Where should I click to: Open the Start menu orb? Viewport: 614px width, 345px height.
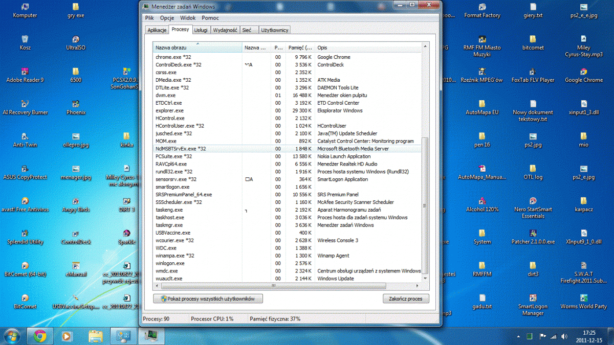point(11,336)
